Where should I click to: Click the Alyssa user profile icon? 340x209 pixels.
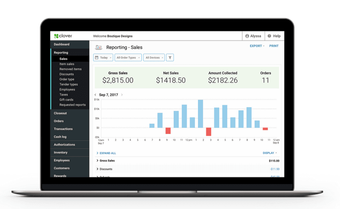click(247, 36)
